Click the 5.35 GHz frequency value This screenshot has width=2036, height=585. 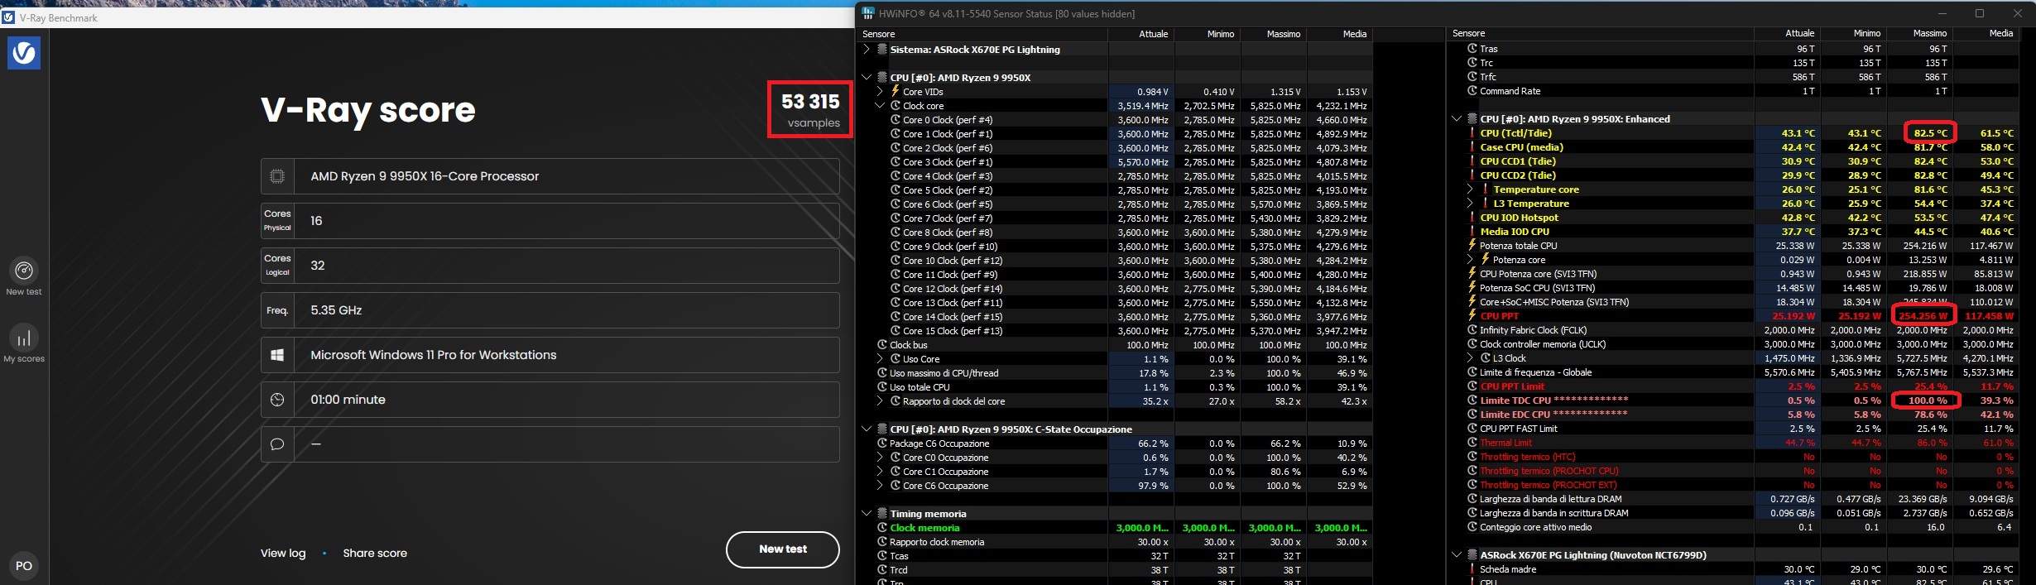[x=336, y=310]
